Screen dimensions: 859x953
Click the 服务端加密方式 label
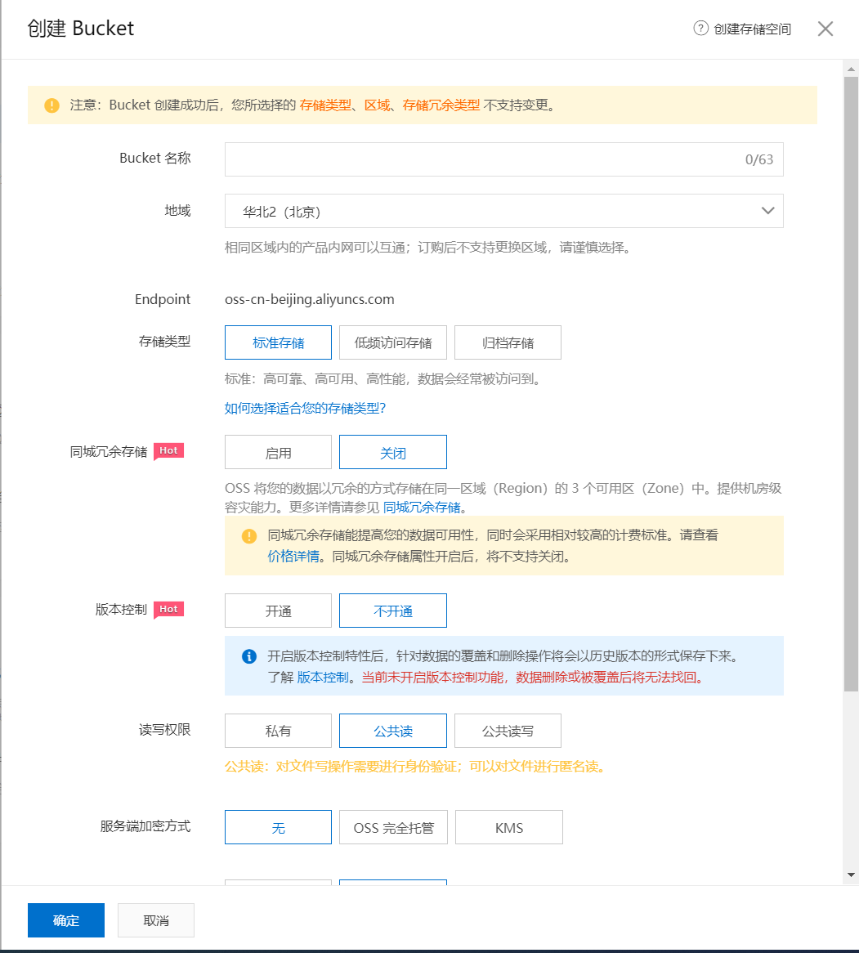click(145, 826)
